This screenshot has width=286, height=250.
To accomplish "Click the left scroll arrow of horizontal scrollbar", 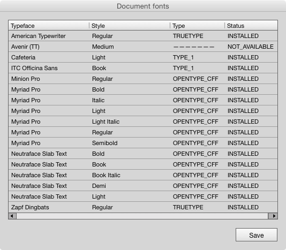I will [x=12, y=216].
